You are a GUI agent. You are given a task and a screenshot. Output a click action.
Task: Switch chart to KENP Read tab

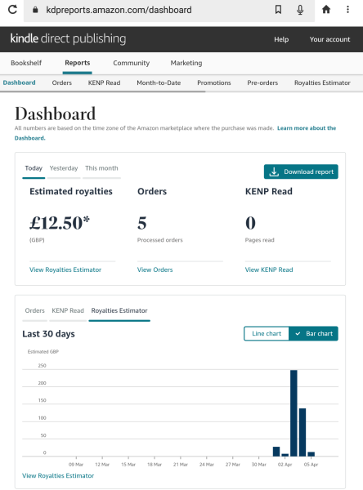68,310
